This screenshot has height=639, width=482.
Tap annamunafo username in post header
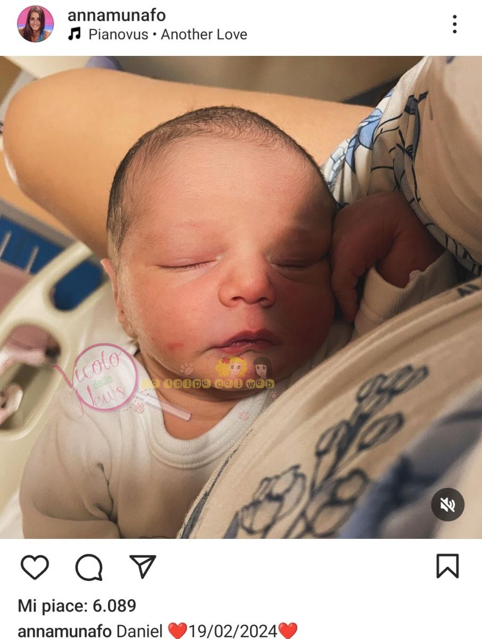pos(117,15)
